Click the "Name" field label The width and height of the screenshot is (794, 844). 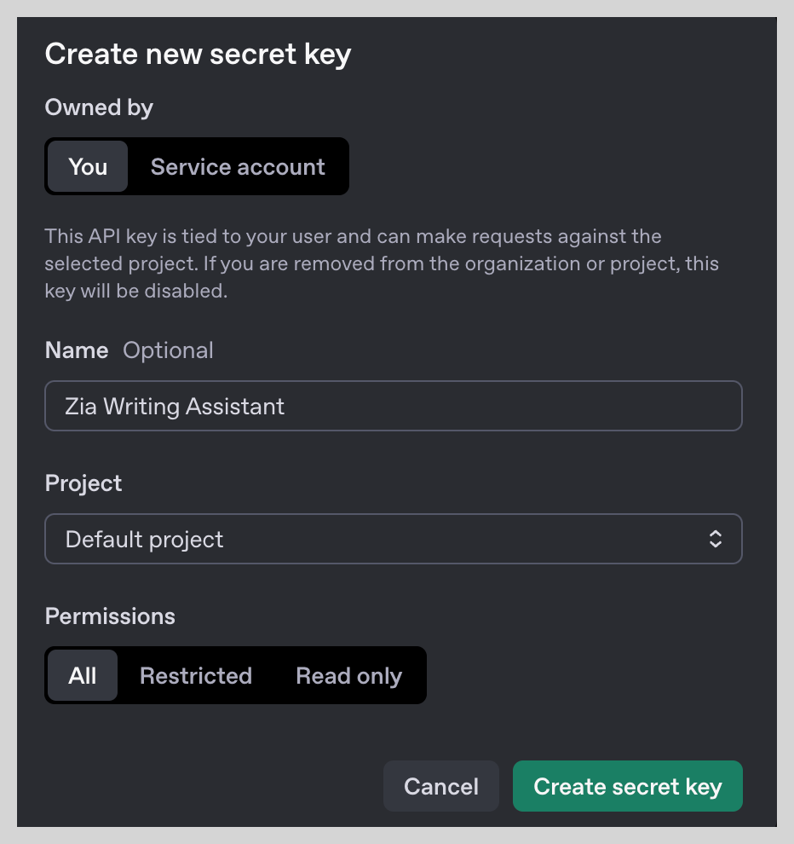(77, 350)
